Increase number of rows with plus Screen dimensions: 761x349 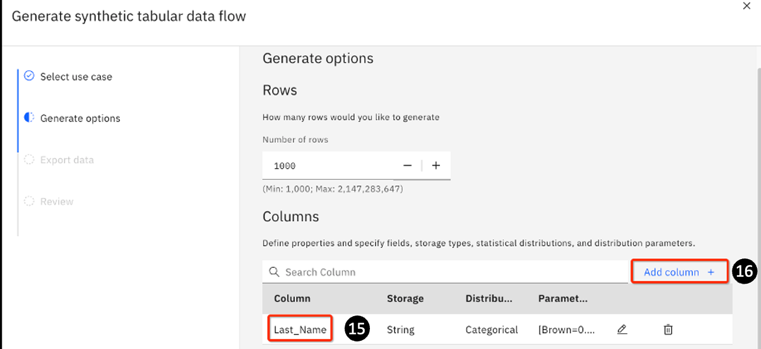point(436,166)
